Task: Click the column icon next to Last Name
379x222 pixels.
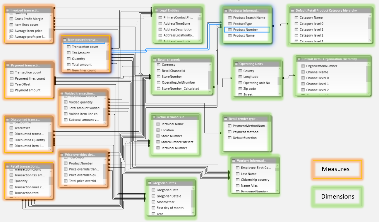Action: 238,174
